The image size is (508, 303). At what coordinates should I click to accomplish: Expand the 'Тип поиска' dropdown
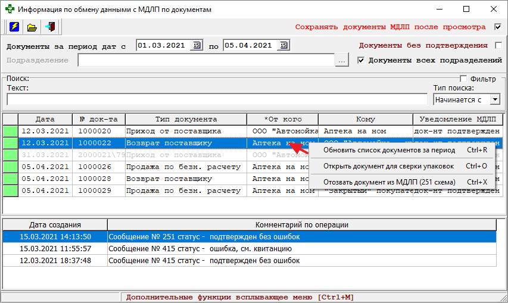coord(494,99)
